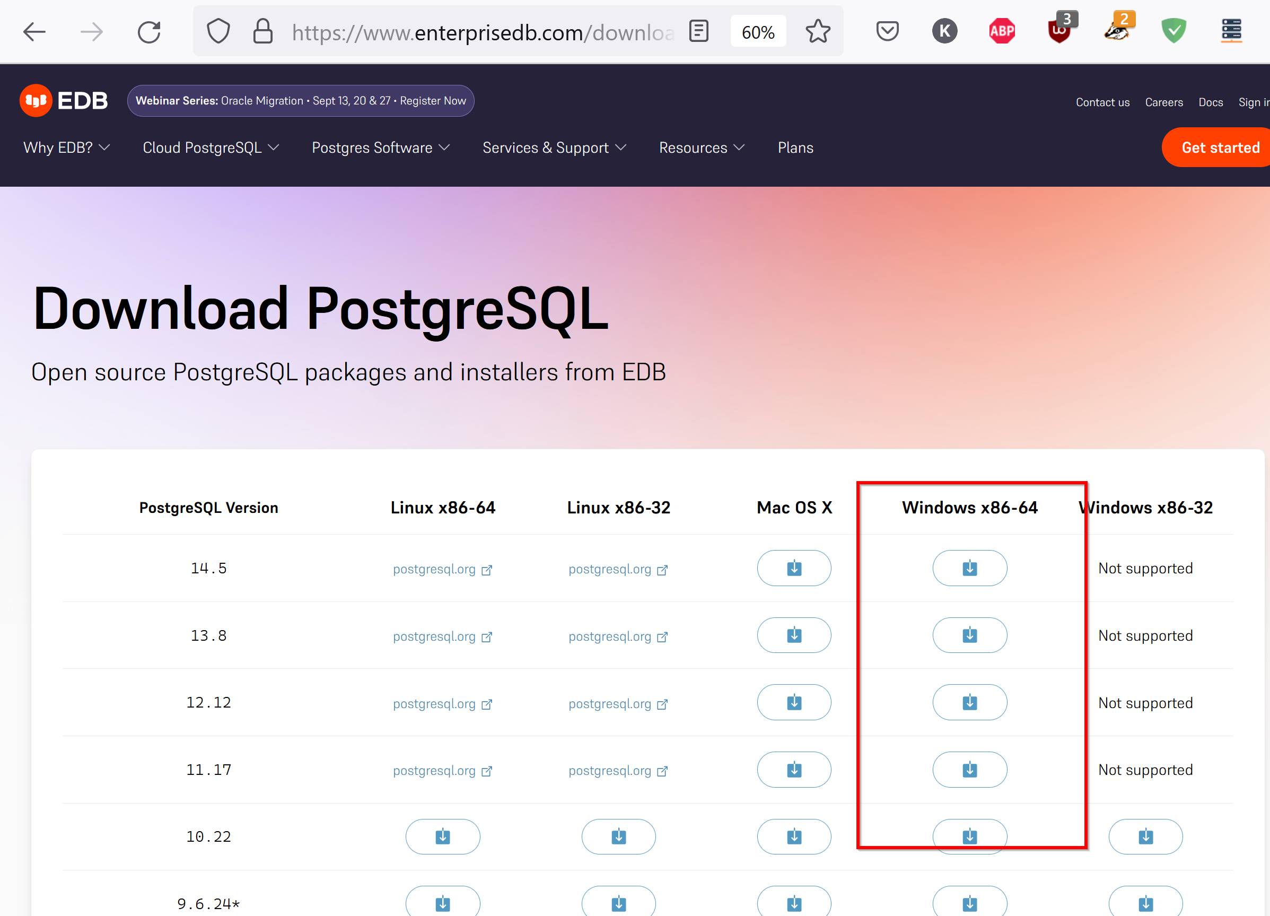This screenshot has width=1270, height=916.
Task: Open the server stack extension icon
Action: tap(1231, 31)
